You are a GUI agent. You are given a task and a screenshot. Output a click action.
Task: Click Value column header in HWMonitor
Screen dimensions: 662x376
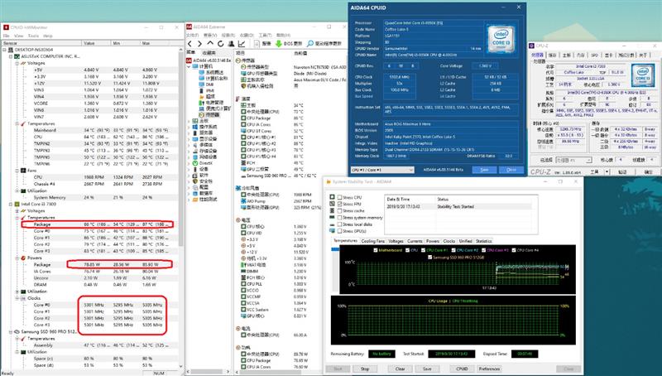point(96,43)
